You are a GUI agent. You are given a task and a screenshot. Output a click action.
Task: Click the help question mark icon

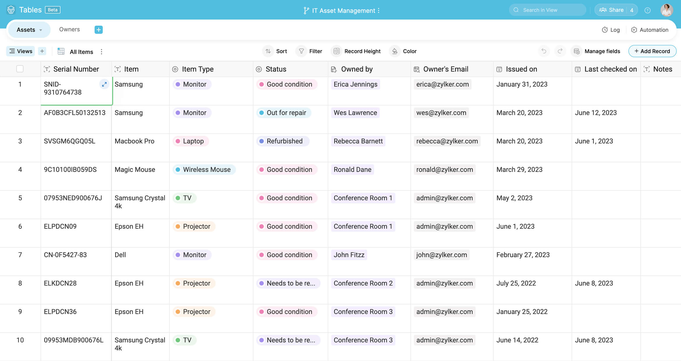click(x=648, y=10)
